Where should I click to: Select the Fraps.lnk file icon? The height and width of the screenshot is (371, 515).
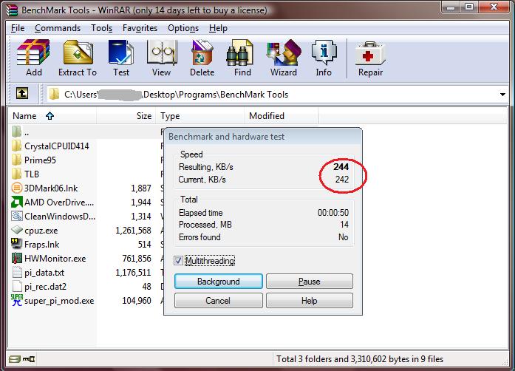pyautogui.click(x=17, y=244)
